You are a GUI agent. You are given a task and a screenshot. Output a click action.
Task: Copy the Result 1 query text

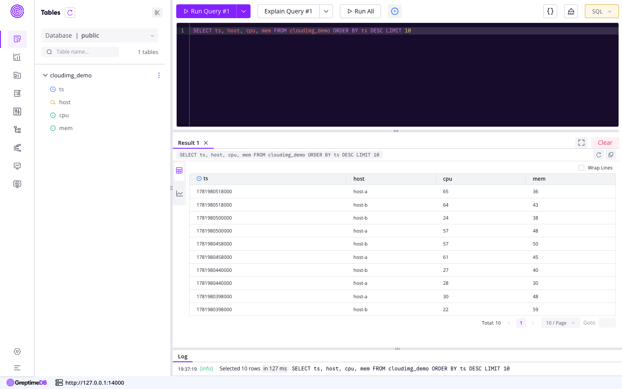(611, 155)
